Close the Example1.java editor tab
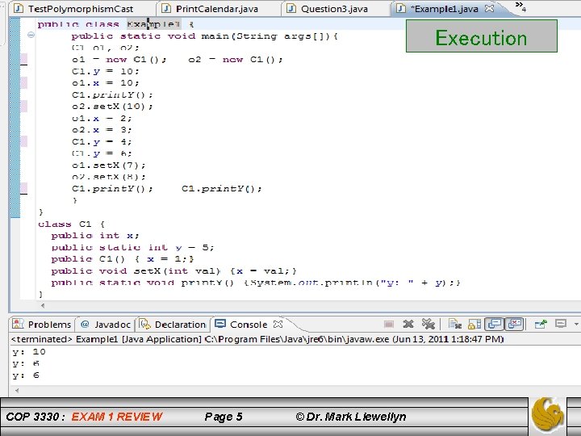Image resolution: width=581 pixels, height=436 pixels. (490, 8)
